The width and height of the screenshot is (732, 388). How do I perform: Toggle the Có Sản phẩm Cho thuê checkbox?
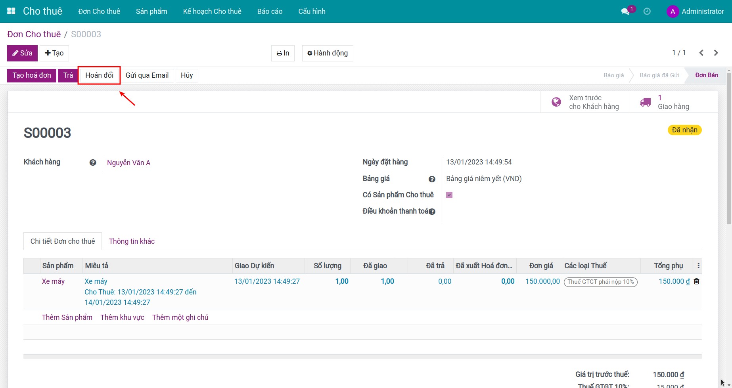(x=449, y=195)
